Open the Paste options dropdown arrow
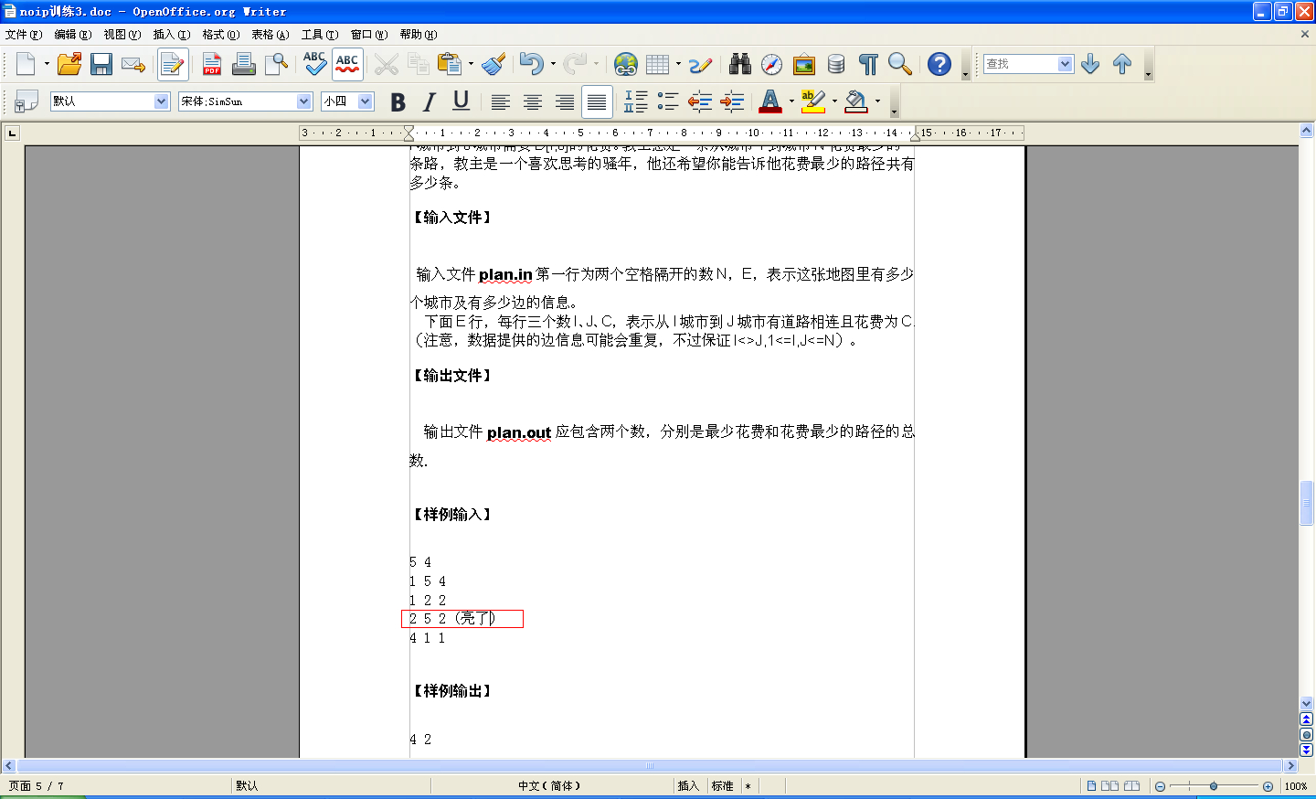 [471, 64]
